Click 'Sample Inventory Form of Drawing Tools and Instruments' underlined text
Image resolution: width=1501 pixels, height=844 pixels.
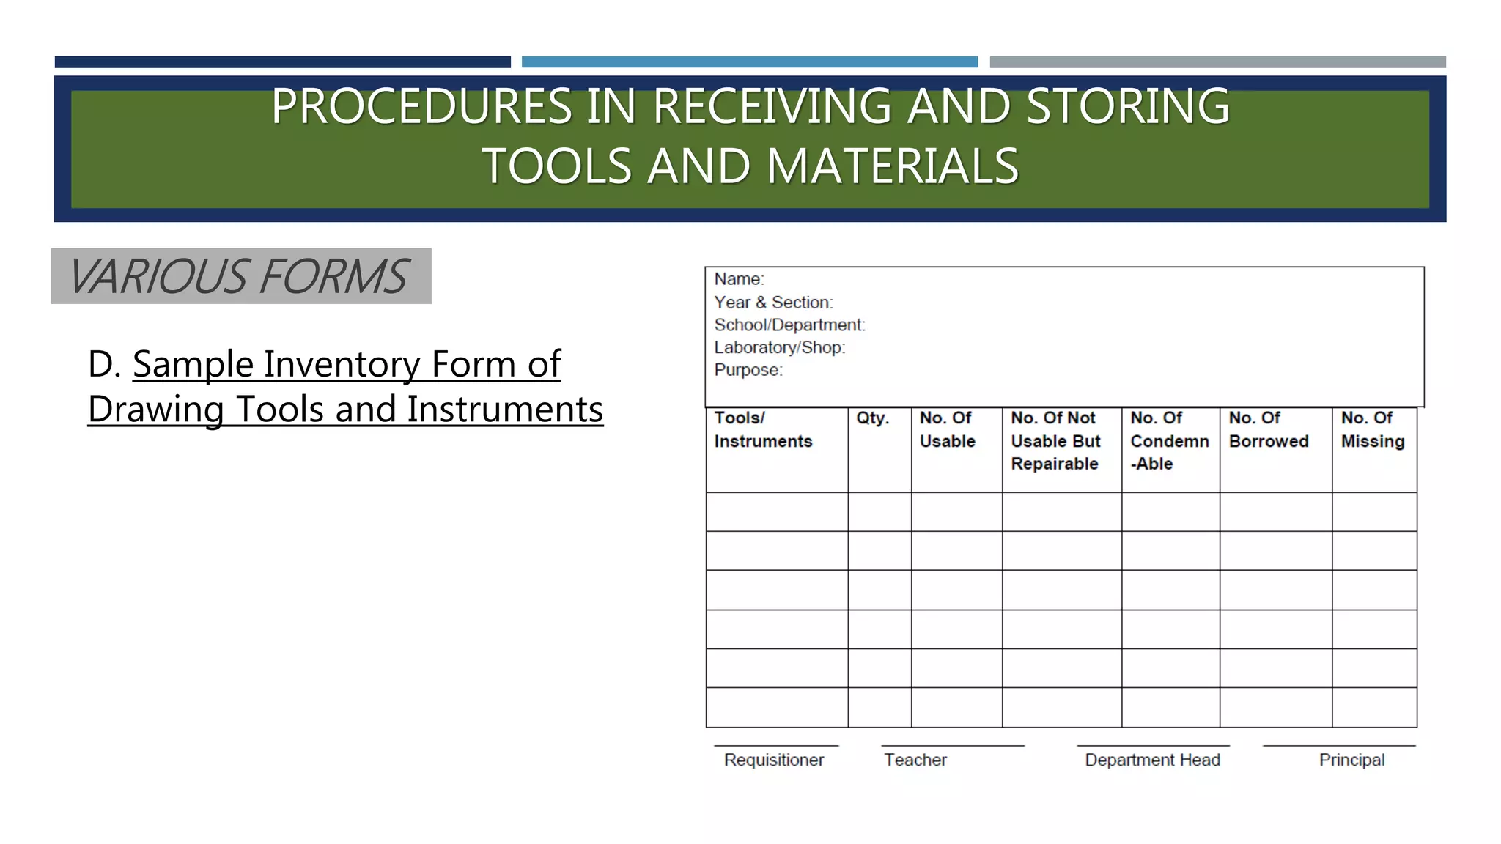pyautogui.click(x=345, y=386)
